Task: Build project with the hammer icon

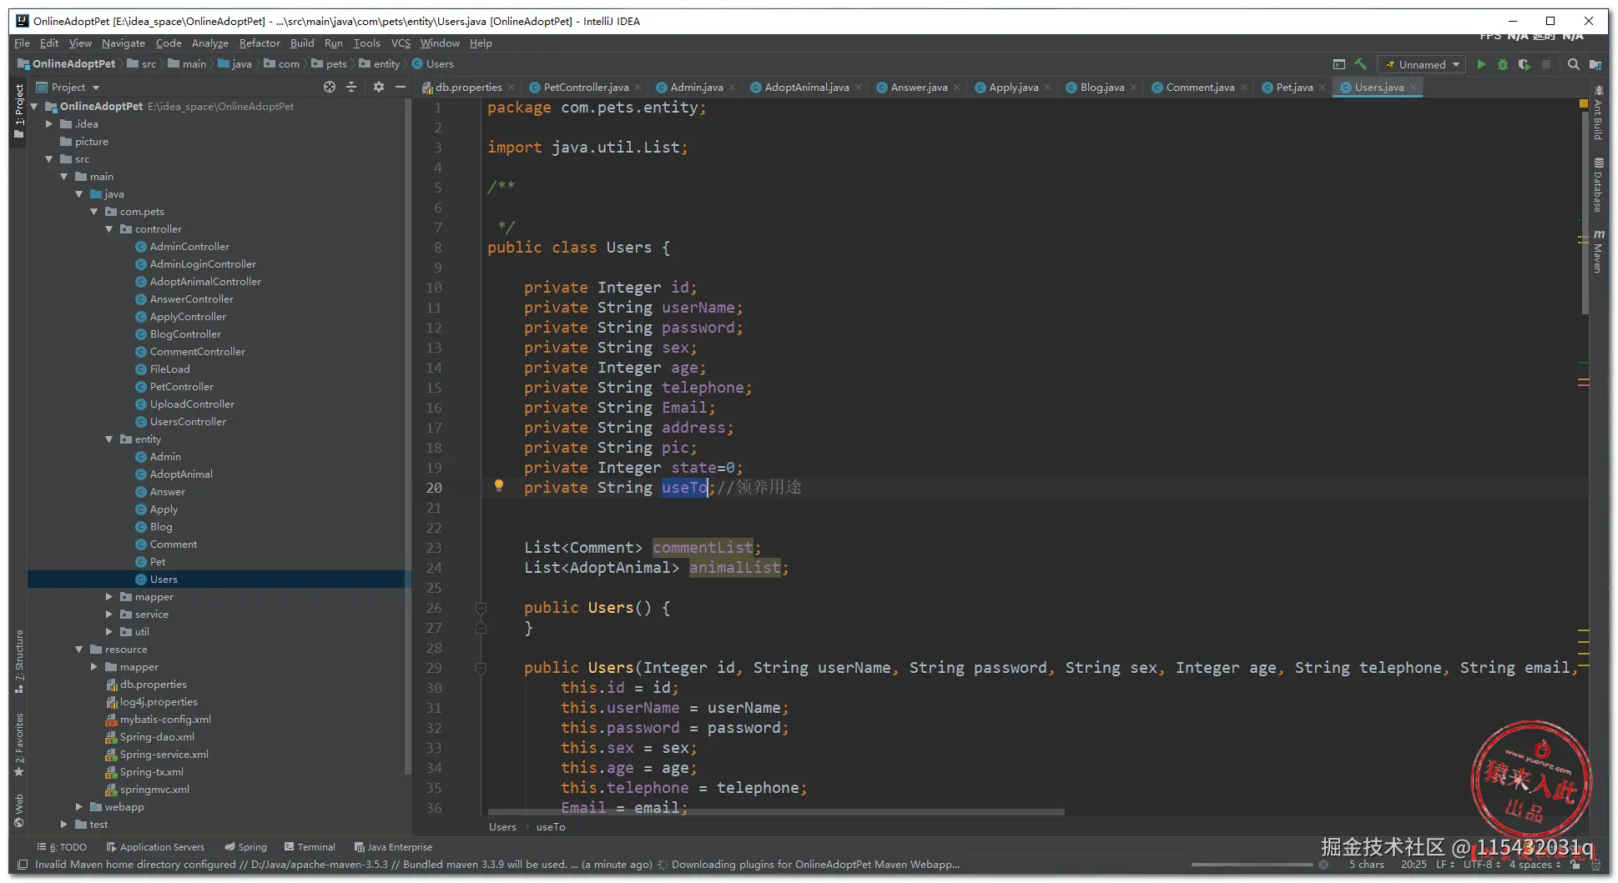Action: pyautogui.click(x=1360, y=64)
